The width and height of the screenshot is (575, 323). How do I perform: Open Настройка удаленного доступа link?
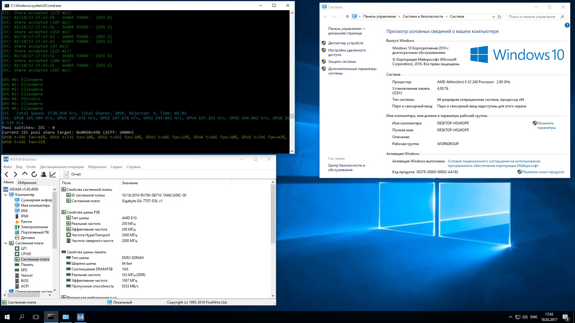pyautogui.click(x=347, y=53)
